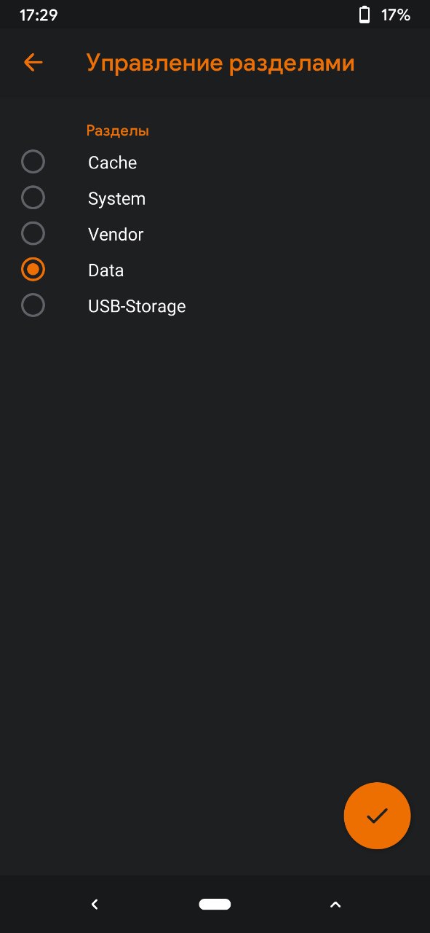Click the USB-Storage label text
Image resolution: width=430 pixels, height=933 pixels.
[137, 307]
